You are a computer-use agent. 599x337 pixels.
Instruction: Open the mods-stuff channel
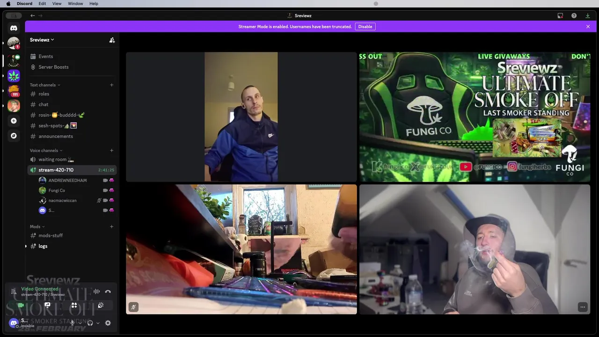pos(72,235)
